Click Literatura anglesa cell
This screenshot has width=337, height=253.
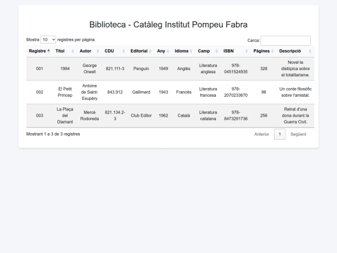[x=208, y=69]
